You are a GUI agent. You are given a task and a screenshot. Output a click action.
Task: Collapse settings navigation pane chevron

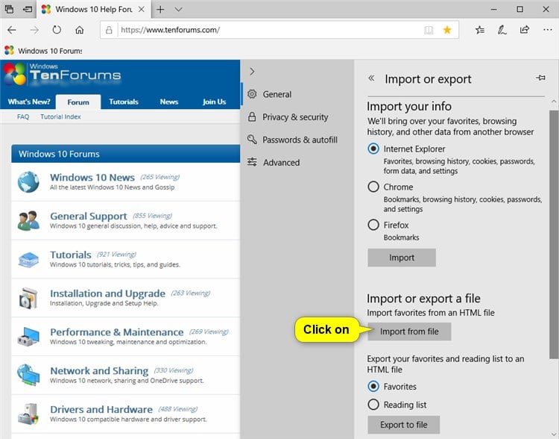point(253,72)
